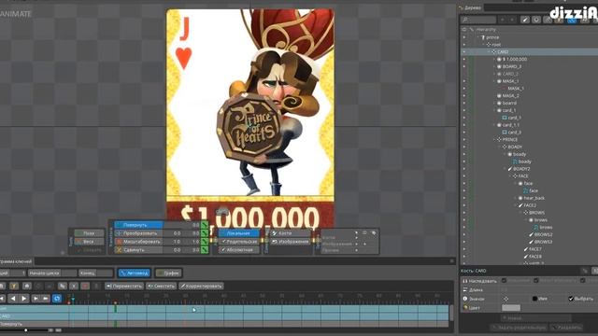The image size is (598, 336).
Task: Click the circle filter icon in the tree toolbar
Action: click(536, 20)
